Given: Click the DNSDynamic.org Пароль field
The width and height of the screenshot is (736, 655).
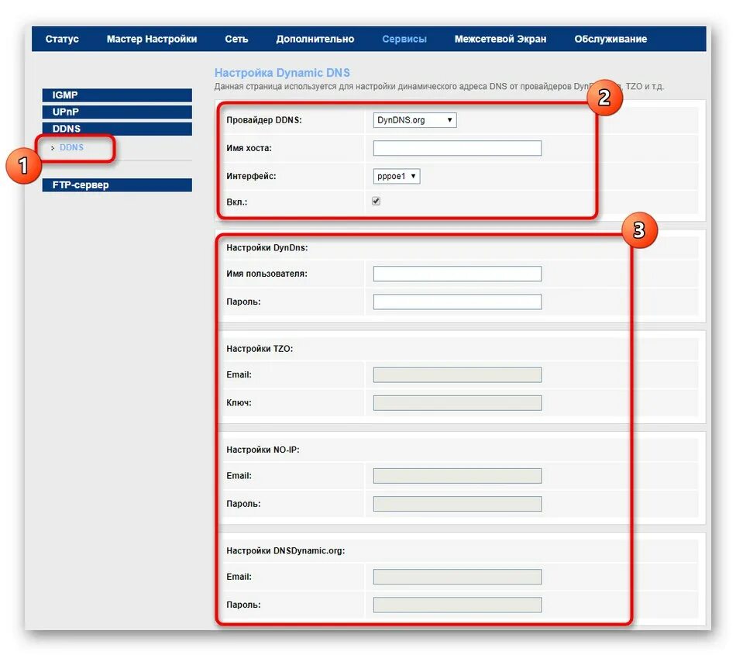Looking at the screenshot, I should point(457,605).
